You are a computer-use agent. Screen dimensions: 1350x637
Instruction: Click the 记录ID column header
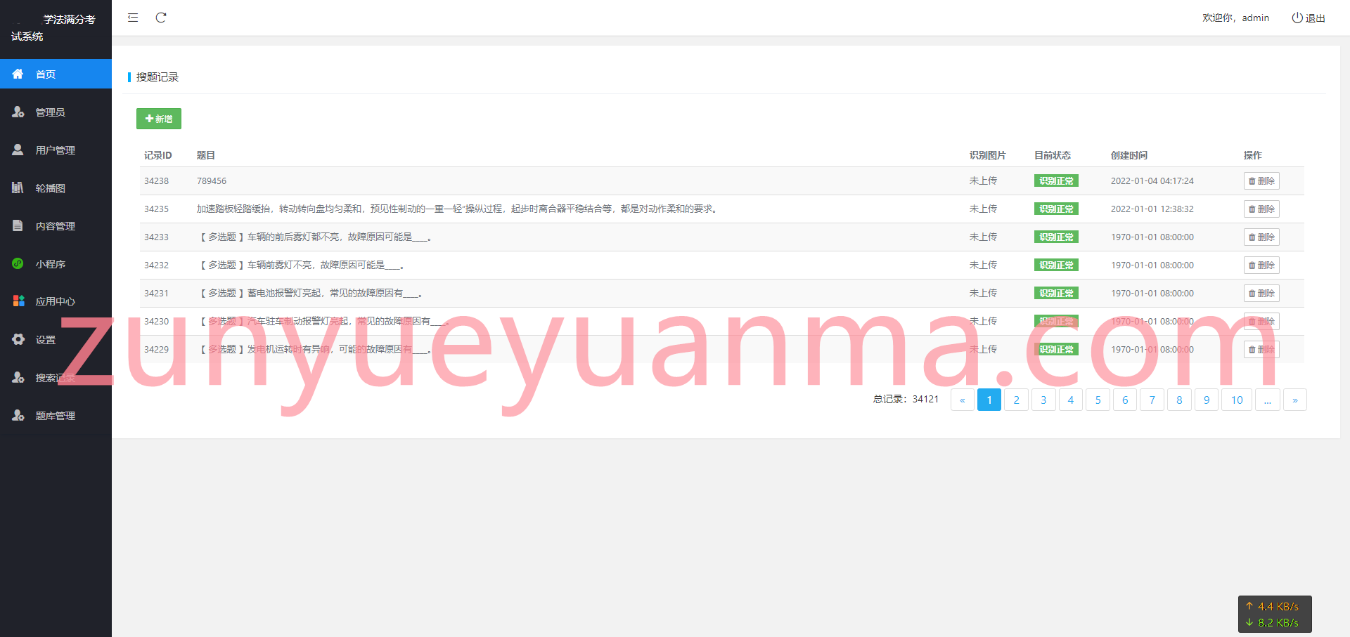157,155
